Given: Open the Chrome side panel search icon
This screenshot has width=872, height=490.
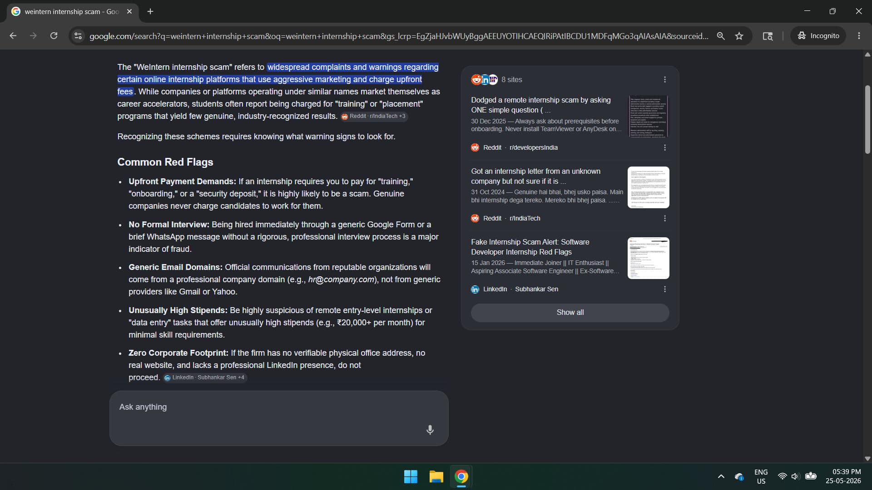Looking at the screenshot, I should tap(768, 36).
